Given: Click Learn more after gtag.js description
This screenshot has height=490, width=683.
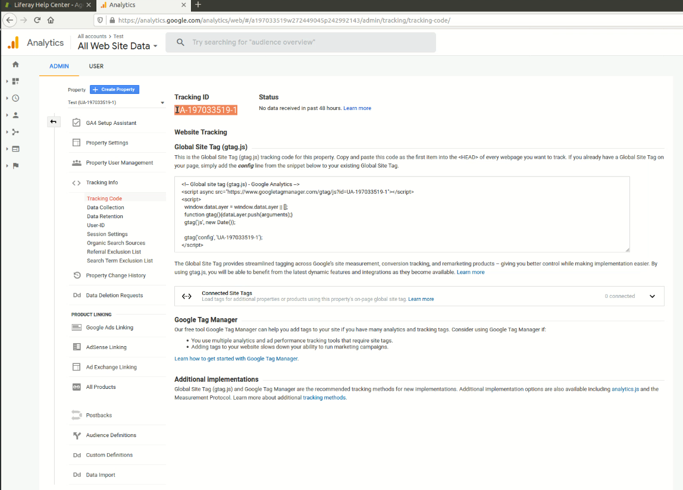Looking at the screenshot, I should [471, 272].
